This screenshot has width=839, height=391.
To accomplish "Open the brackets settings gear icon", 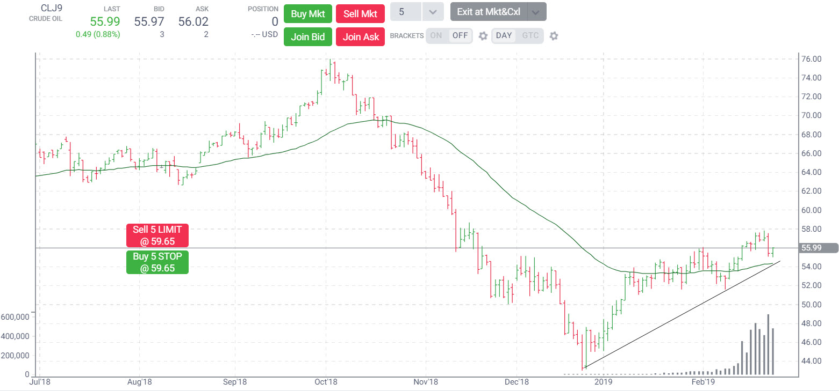I will pyautogui.click(x=482, y=35).
